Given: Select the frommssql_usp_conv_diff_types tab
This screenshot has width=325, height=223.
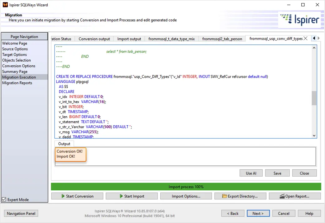Looking at the screenshot, I should 276,39.
